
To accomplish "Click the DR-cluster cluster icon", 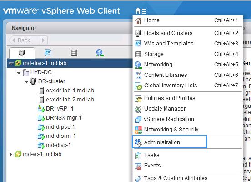I will [x=33, y=81].
